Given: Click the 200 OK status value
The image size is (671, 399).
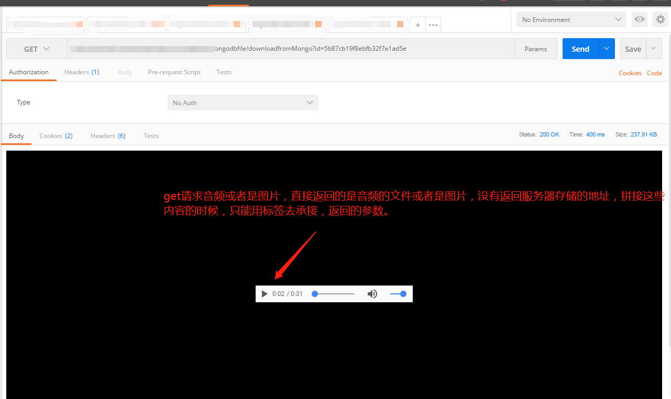Looking at the screenshot, I should (x=549, y=134).
